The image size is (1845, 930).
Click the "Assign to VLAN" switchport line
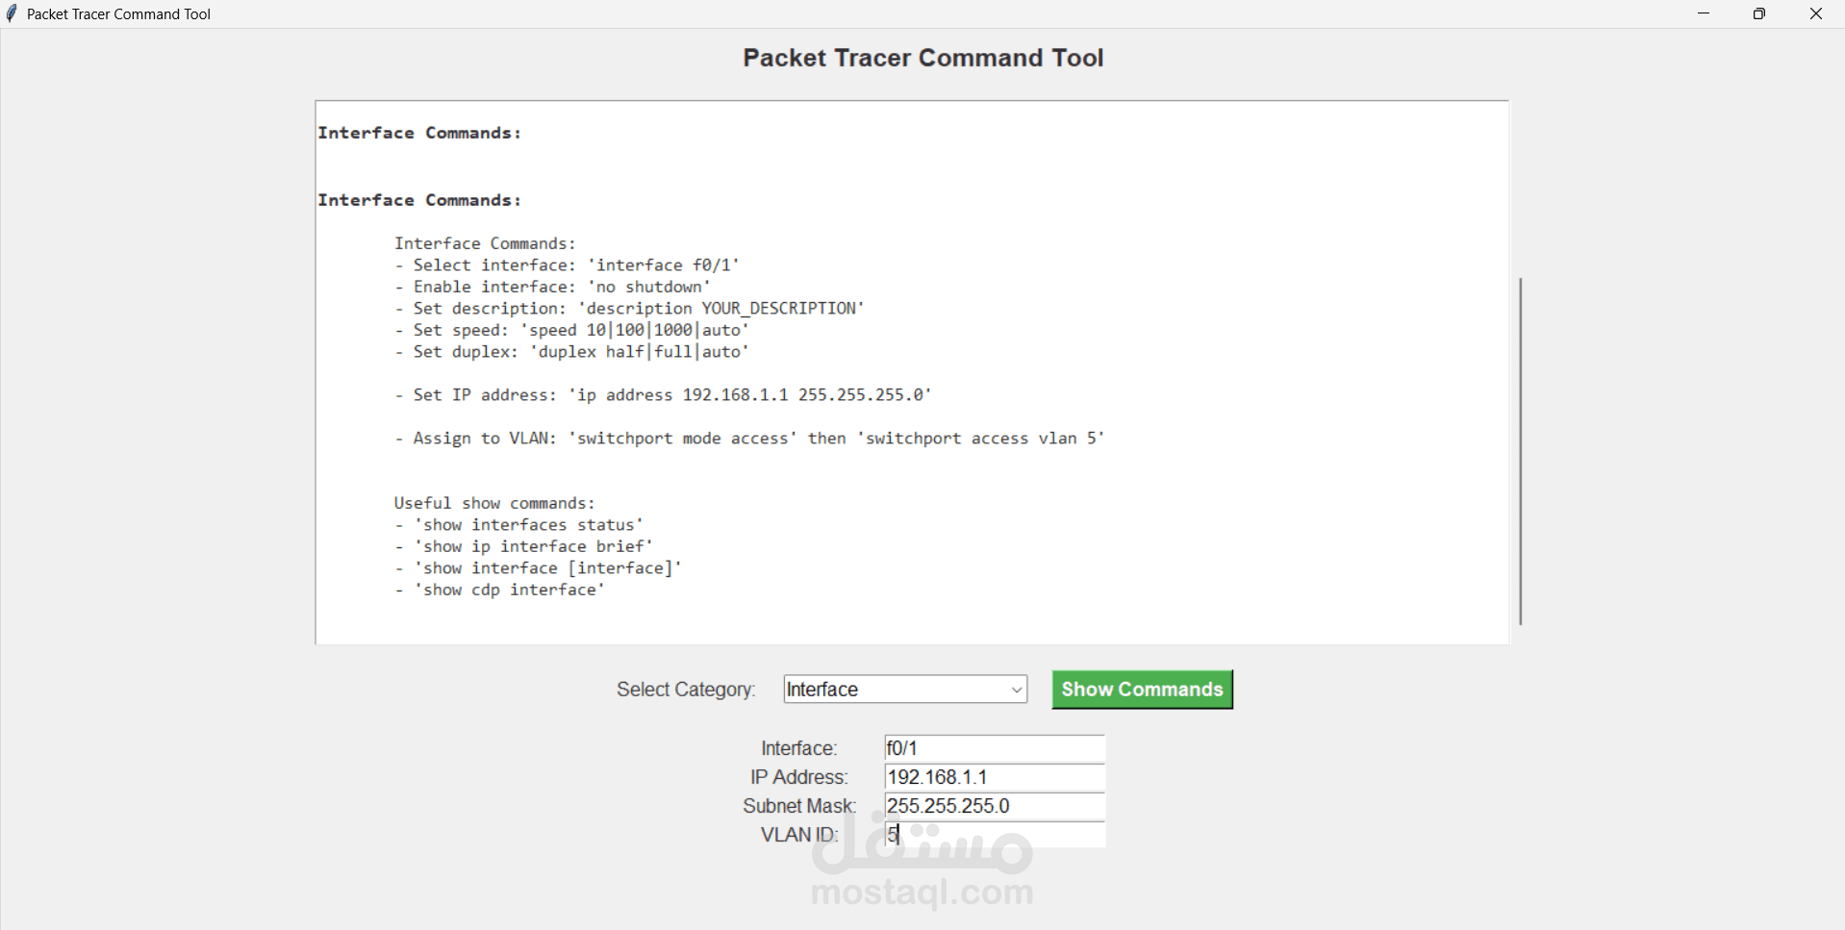click(x=749, y=439)
